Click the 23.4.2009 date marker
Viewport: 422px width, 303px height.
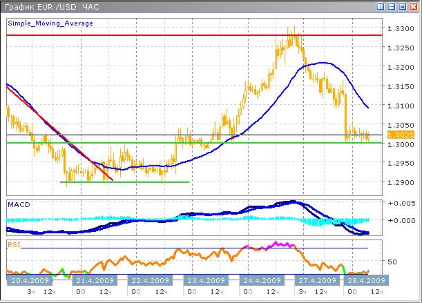coord(204,281)
